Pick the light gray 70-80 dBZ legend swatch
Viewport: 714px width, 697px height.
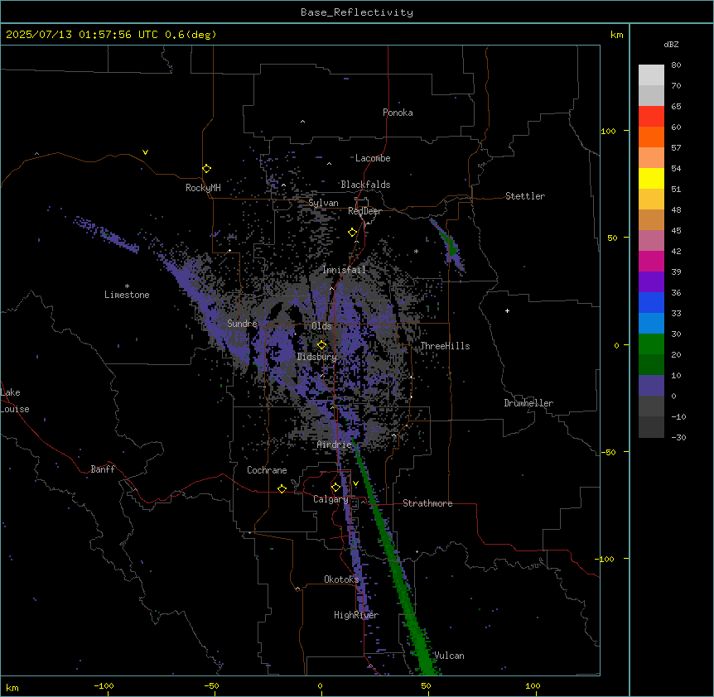(x=651, y=75)
